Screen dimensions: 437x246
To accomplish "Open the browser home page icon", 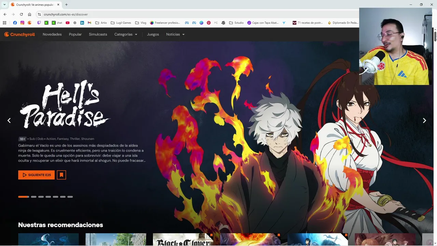I will click(30, 14).
